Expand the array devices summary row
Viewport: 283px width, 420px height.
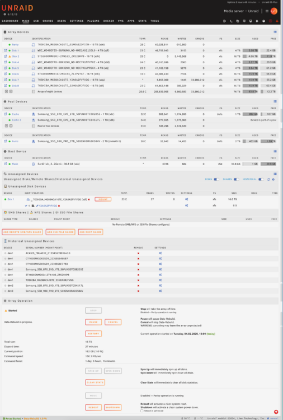point(11,92)
